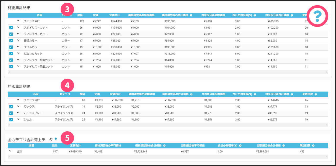The width and height of the screenshot is (336, 166).
Task: Click スタイリング剤 category in ワックス row
Action: [x=64, y=107]
